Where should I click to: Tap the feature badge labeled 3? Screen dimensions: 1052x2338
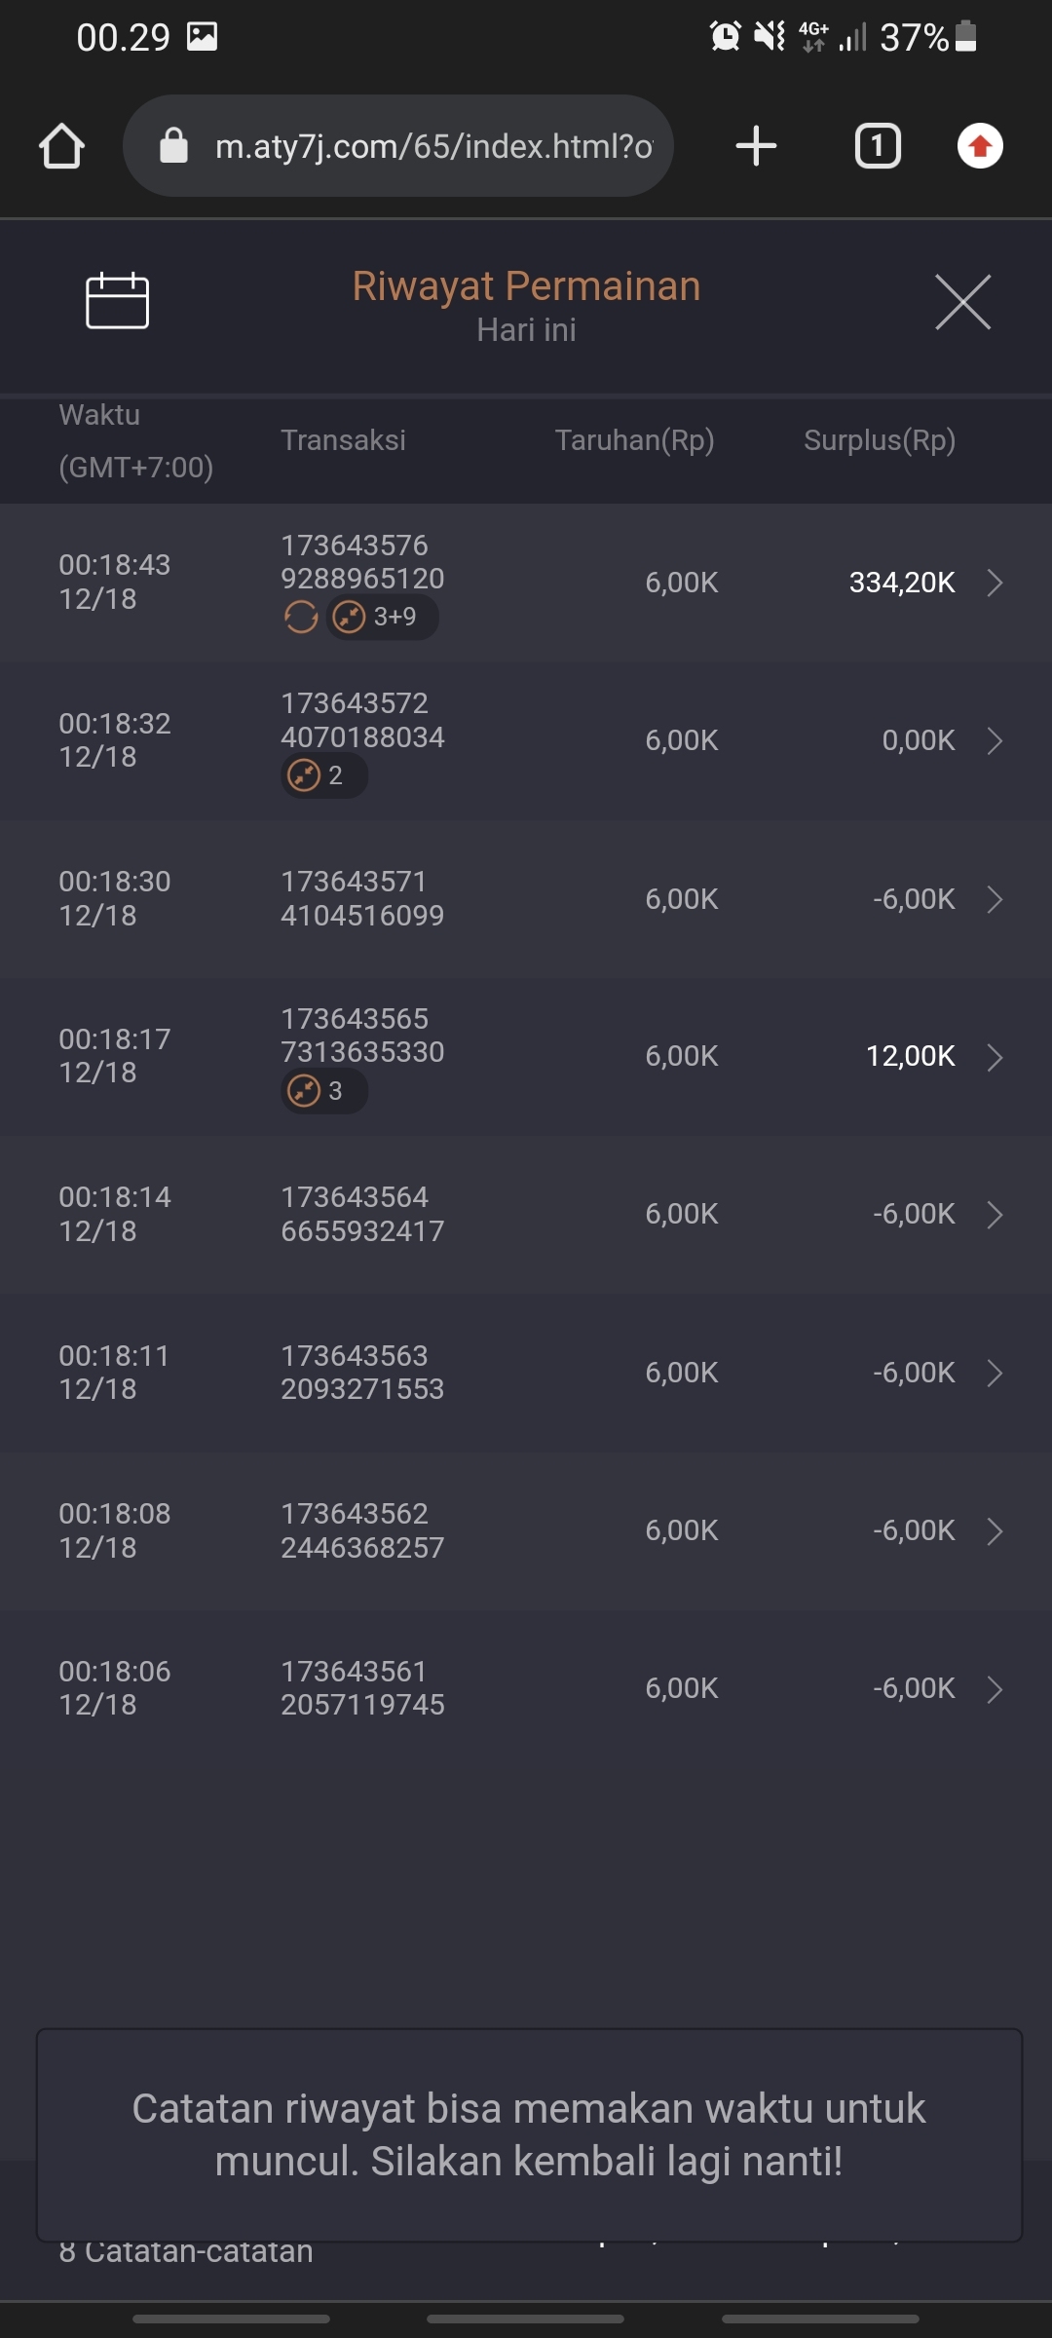coord(323,1091)
